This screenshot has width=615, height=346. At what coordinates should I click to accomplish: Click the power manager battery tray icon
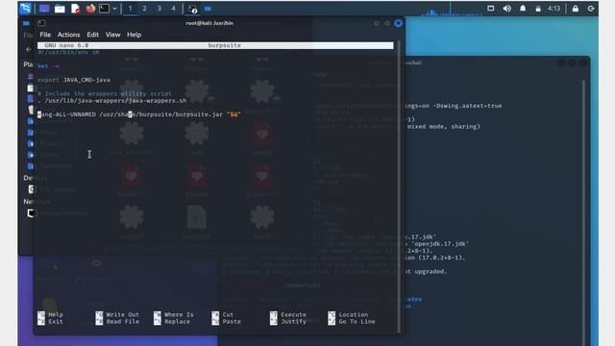[x=538, y=9]
